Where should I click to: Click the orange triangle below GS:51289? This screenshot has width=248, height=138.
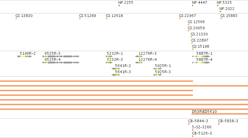80,19
